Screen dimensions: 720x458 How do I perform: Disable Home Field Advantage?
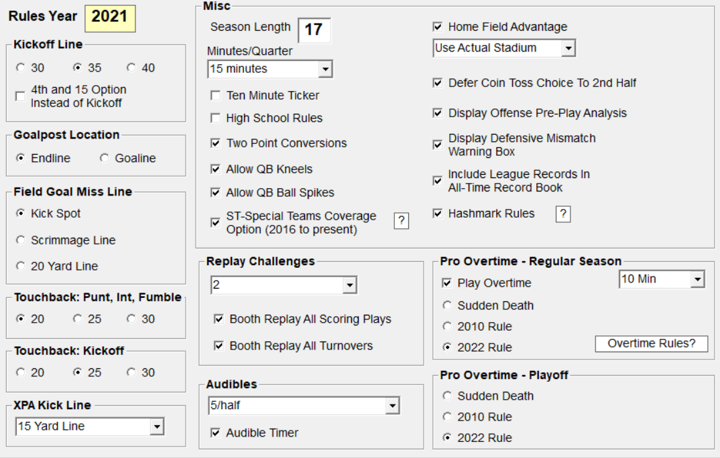438,27
